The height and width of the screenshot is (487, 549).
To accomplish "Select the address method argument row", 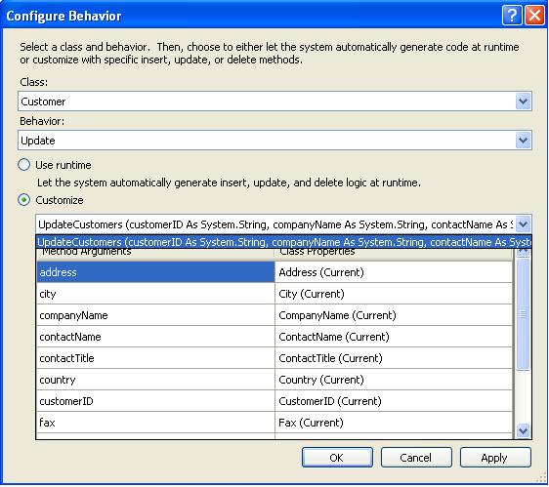I will coord(155,272).
